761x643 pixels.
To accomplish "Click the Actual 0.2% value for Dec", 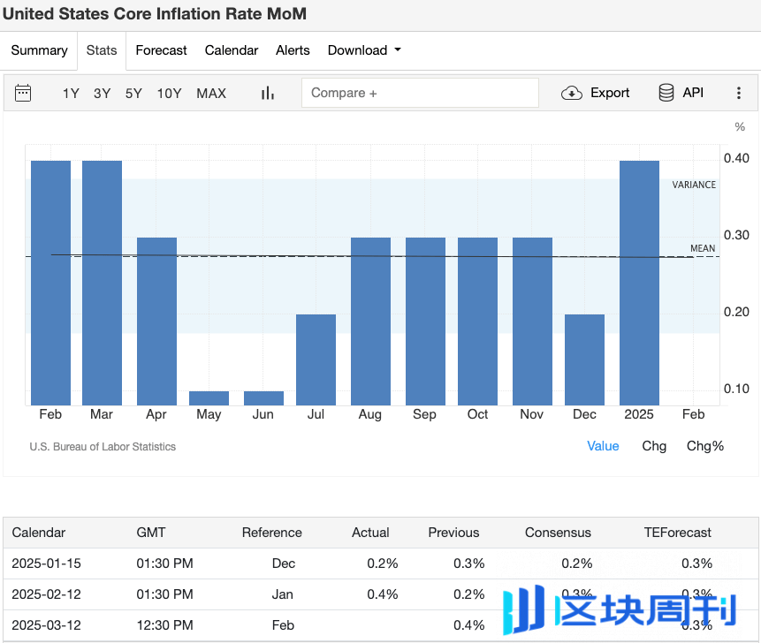I will pyautogui.click(x=383, y=564).
